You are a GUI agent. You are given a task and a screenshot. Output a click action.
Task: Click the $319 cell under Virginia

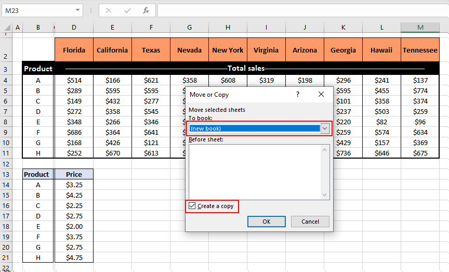[266, 81]
